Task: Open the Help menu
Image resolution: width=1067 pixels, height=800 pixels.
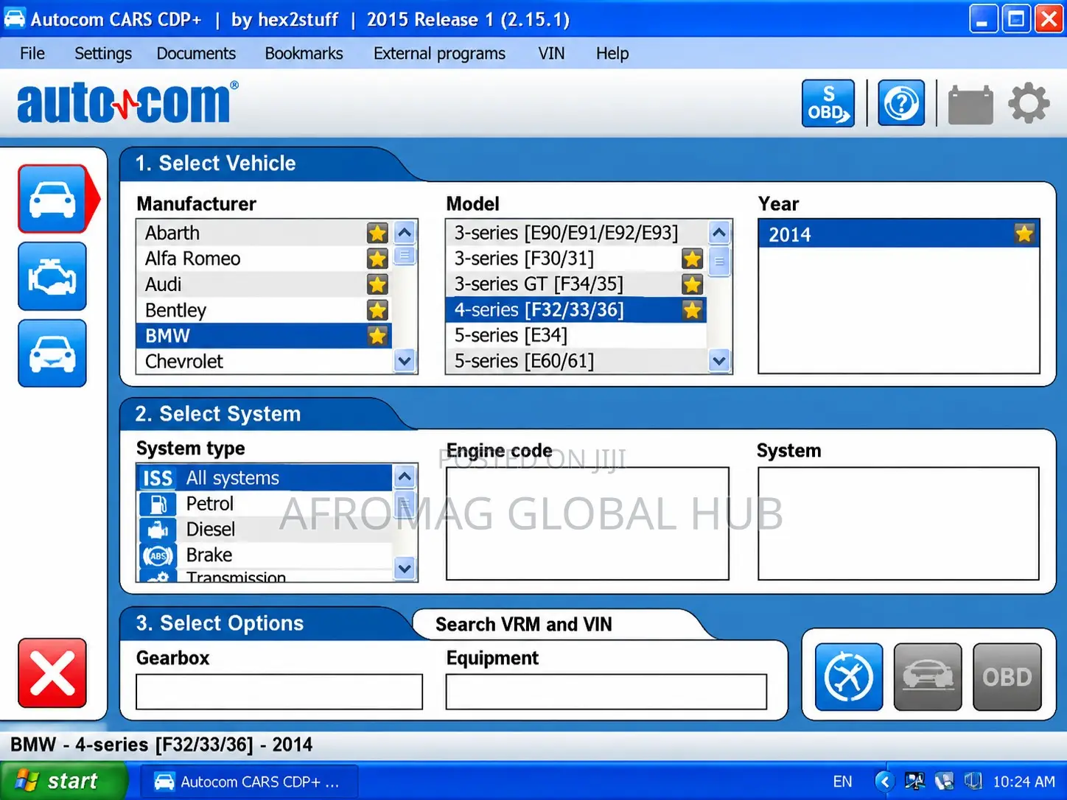Action: point(612,54)
